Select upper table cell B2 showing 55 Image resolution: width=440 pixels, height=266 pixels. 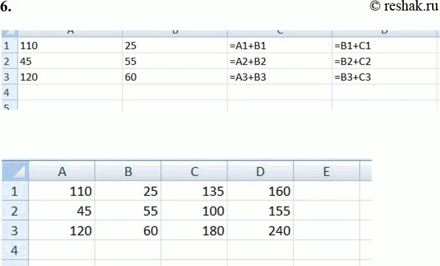[x=175, y=61]
